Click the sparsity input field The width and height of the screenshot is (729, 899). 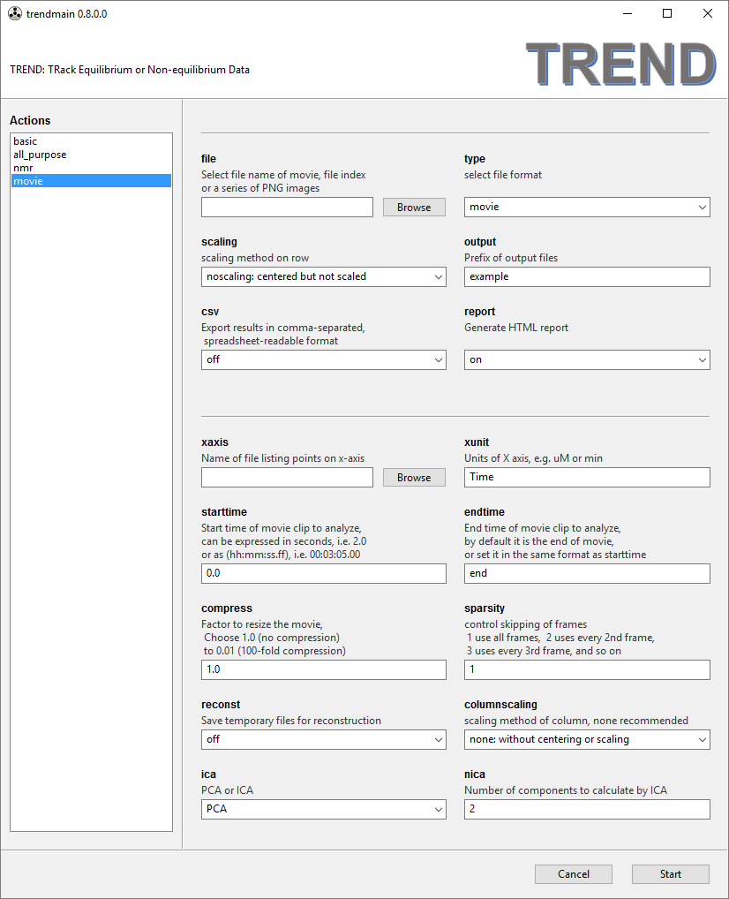587,669
